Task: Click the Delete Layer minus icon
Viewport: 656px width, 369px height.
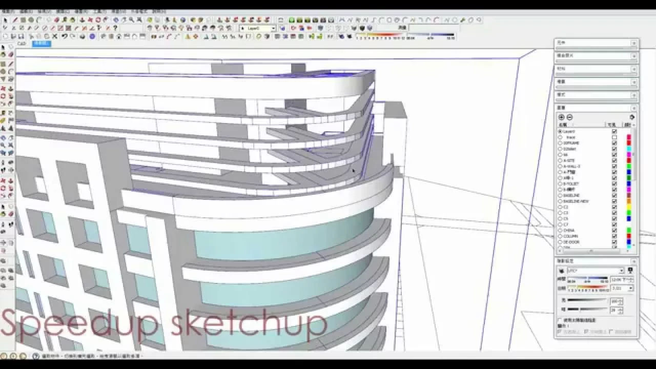Action: tap(569, 117)
